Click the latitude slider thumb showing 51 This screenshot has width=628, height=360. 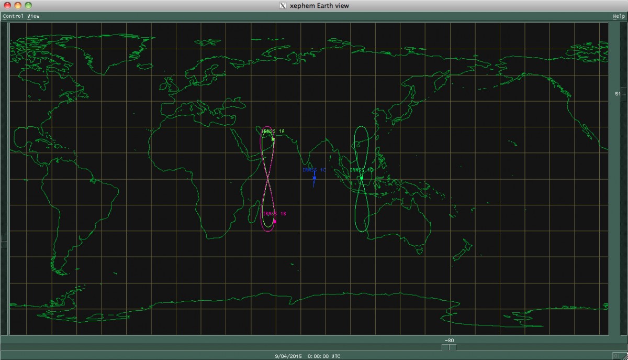pyautogui.click(x=623, y=94)
